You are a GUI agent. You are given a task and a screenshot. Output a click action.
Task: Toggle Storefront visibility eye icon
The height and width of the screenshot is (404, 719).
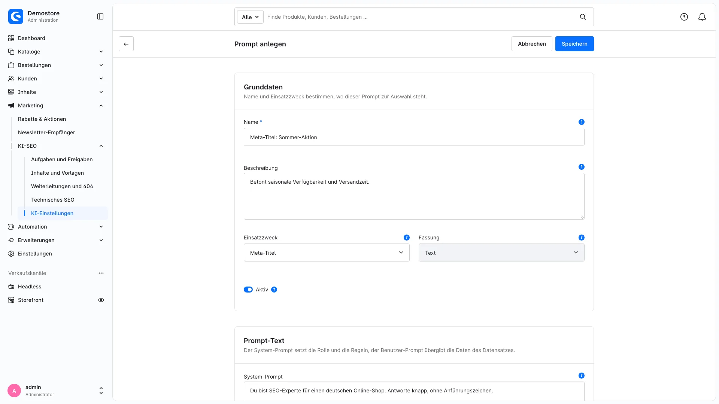pyautogui.click(x=101, y=300)
